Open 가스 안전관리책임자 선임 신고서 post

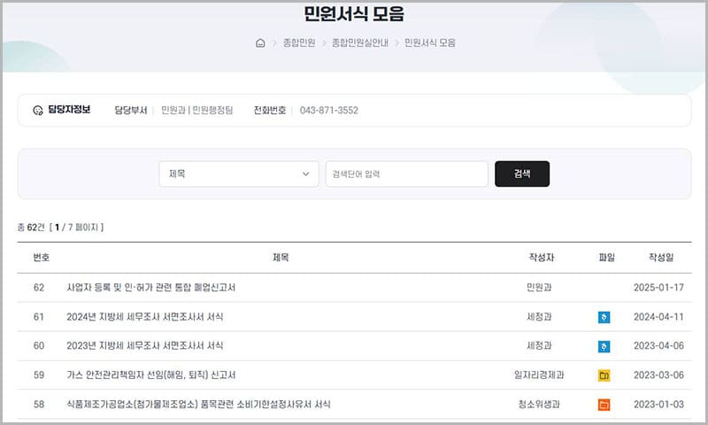(x=151, y=375)
